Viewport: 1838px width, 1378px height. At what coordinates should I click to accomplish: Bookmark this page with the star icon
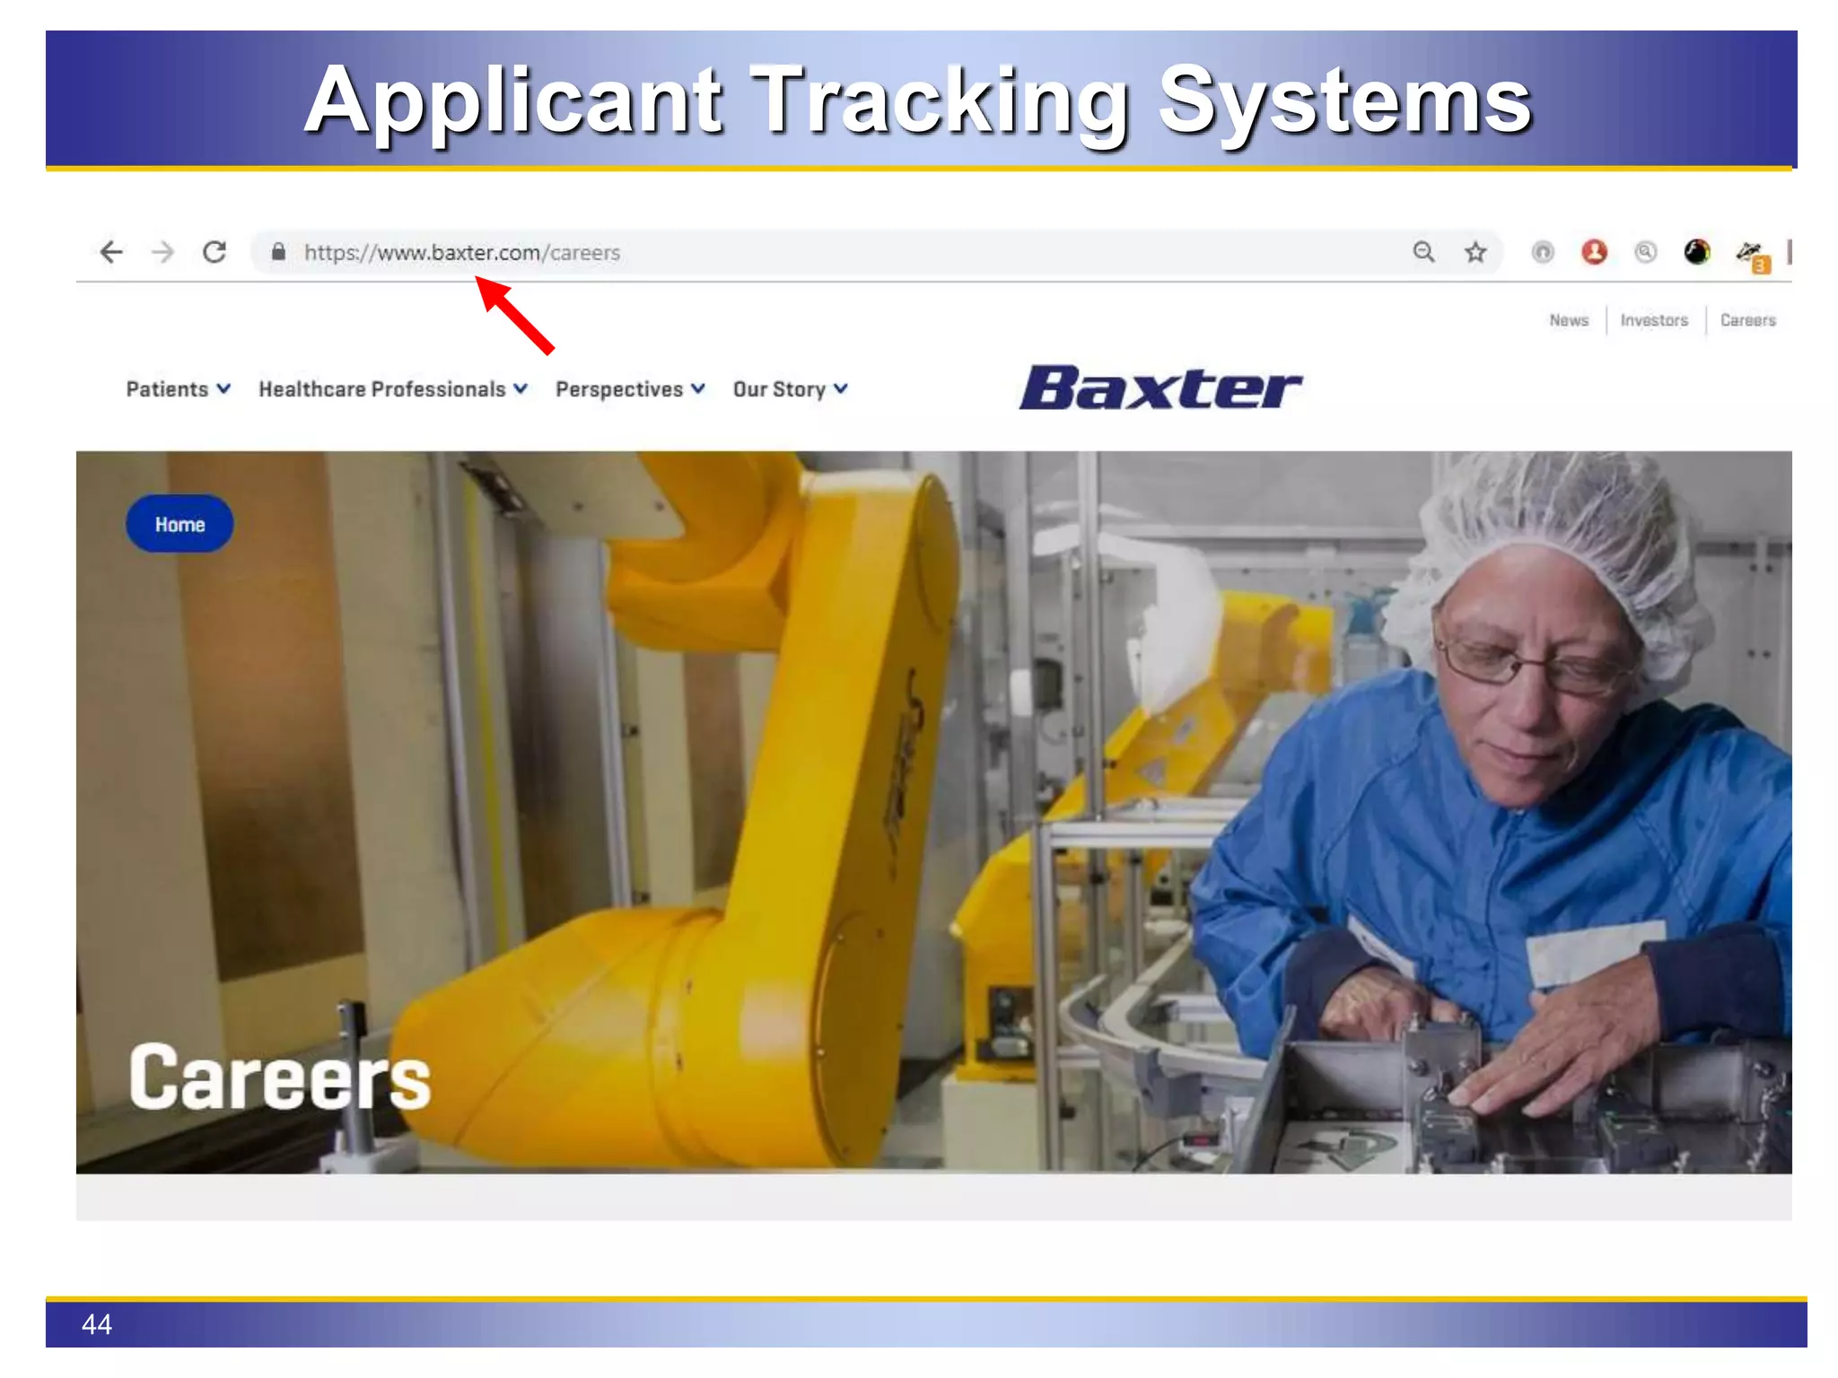point(1475,252)
